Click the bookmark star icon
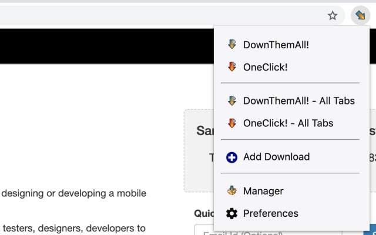This screenshot has width=376, height=235. point(333,16)
